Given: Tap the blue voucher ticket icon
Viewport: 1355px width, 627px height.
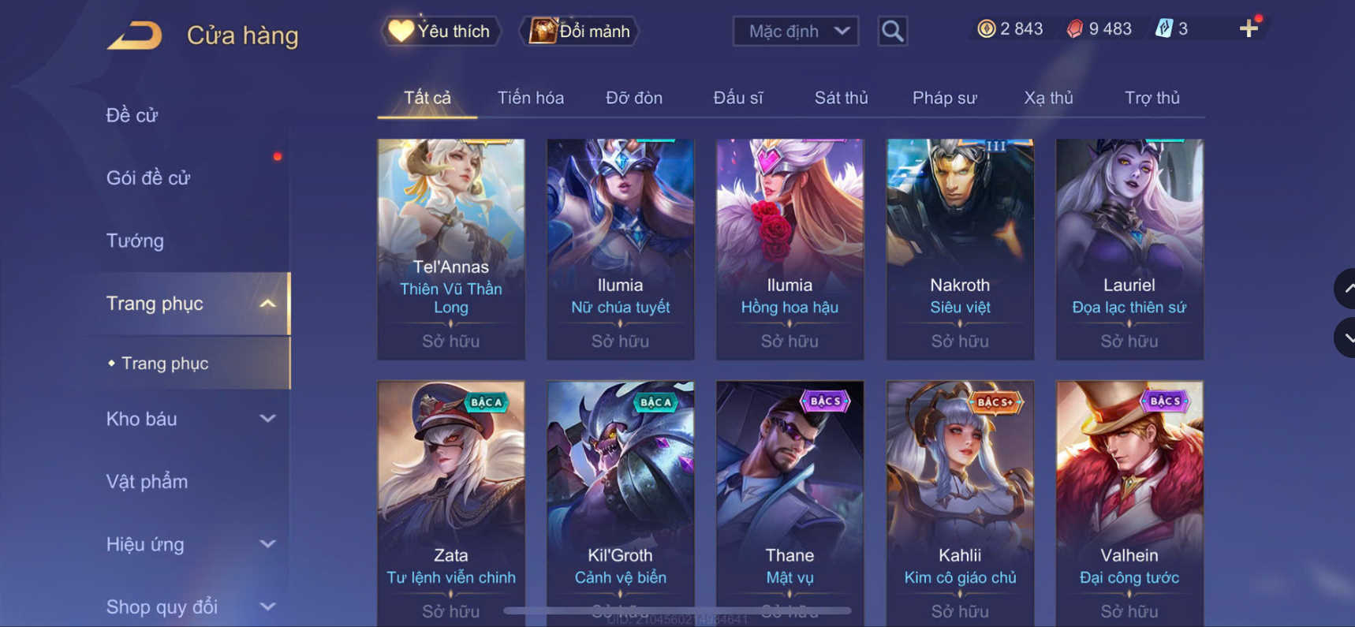Looking at the screenshot, I should click(1163, 29).
